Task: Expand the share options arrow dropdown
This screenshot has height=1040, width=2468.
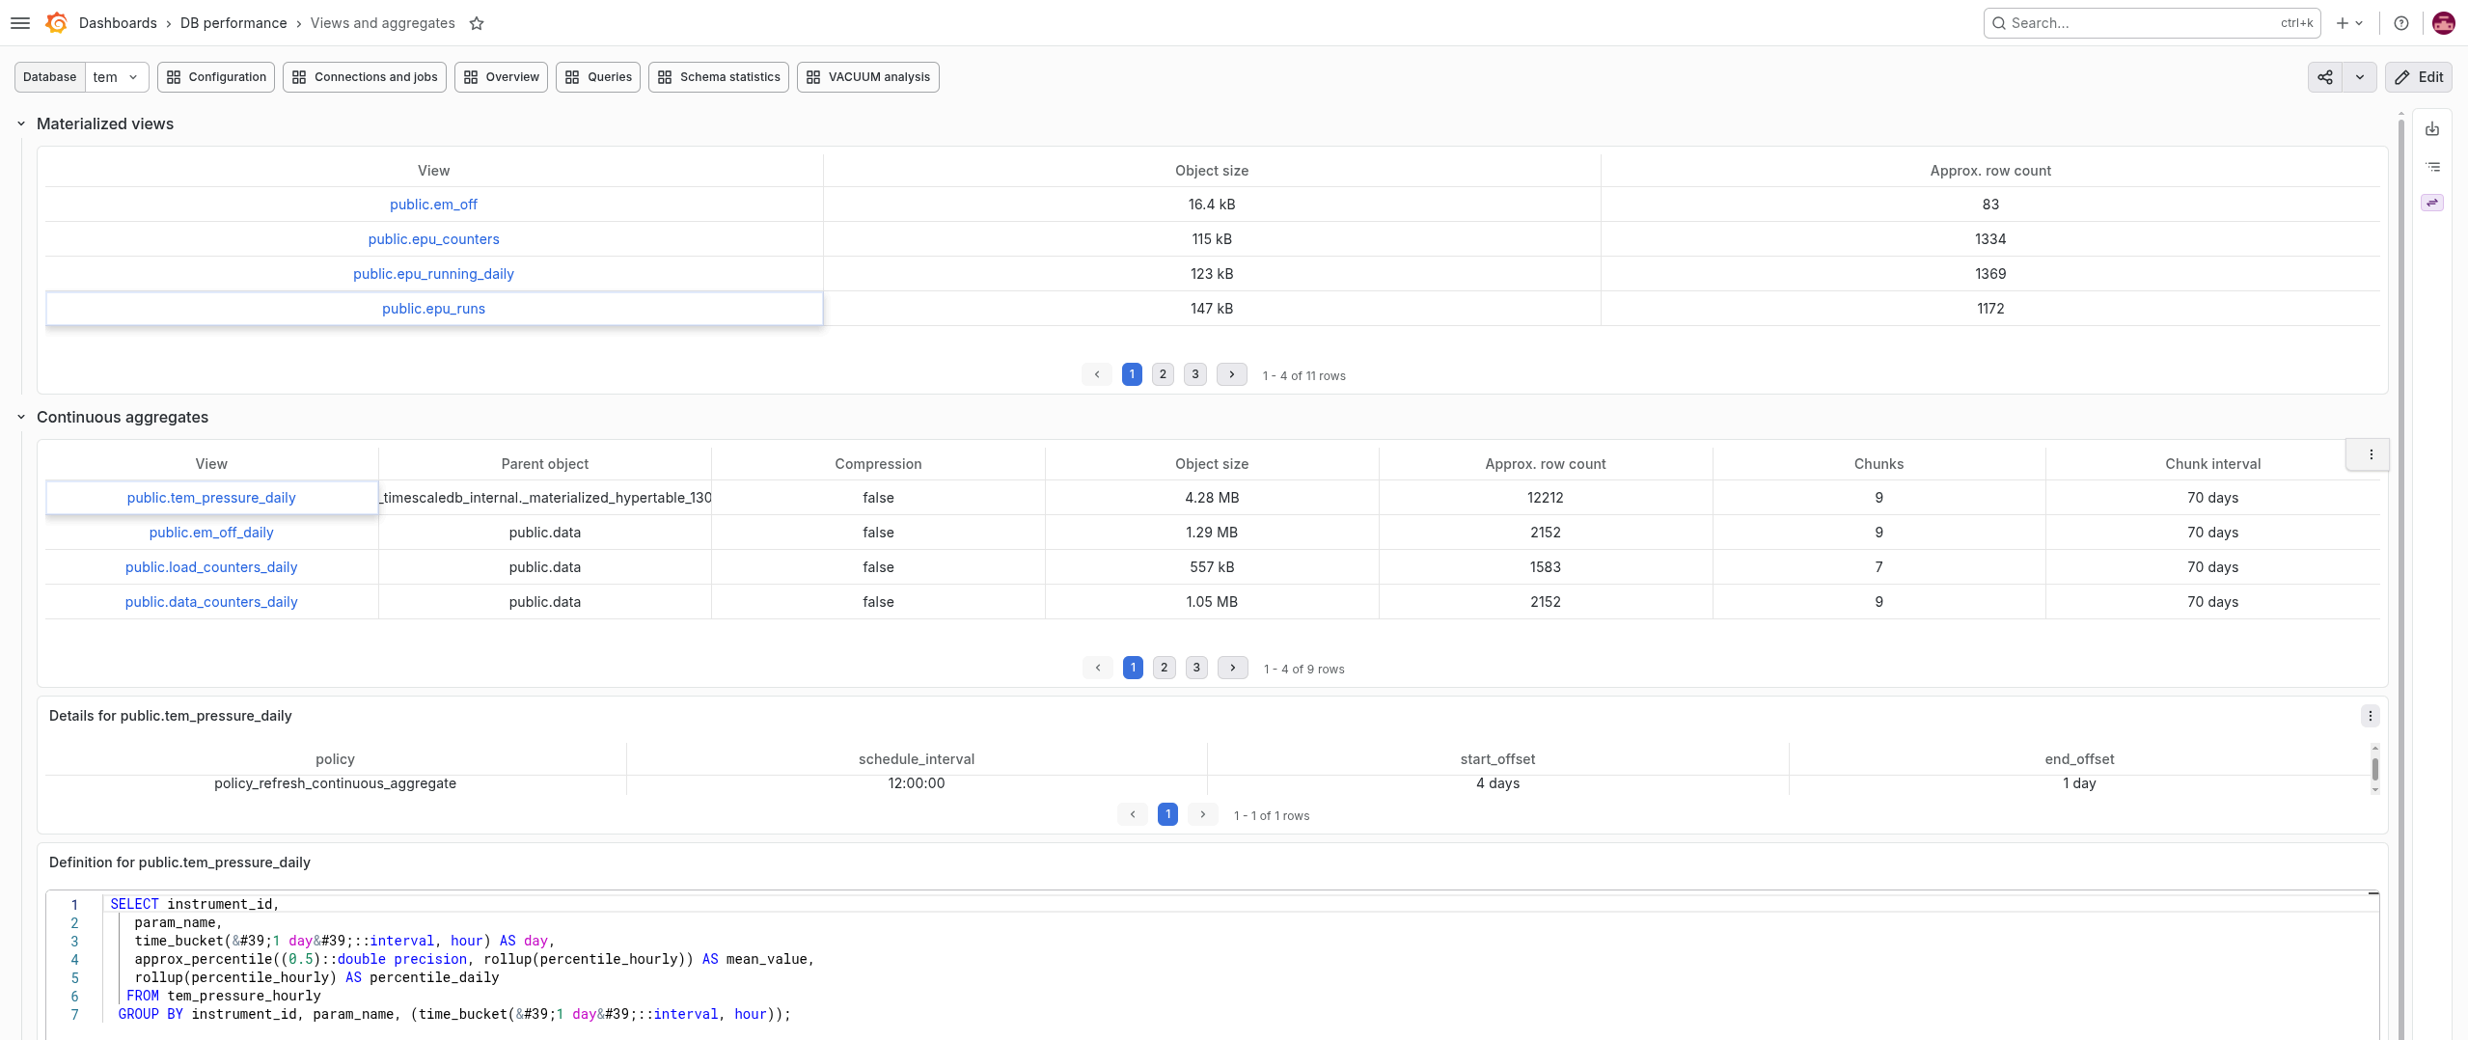Action: click(2360, 77)
